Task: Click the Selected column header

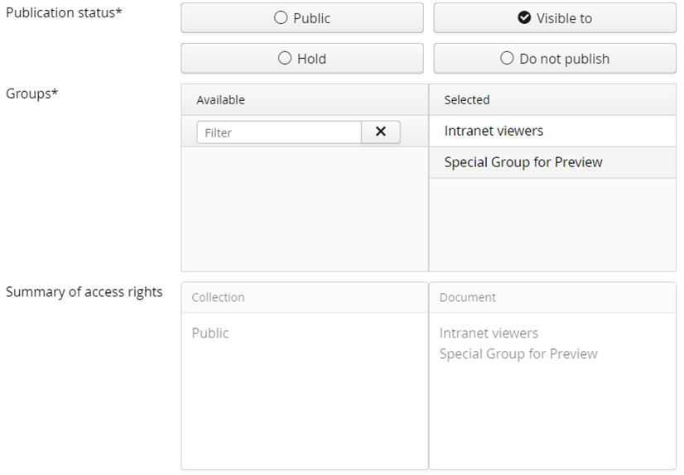Action: pyautogui.click(x=466, y=99)
